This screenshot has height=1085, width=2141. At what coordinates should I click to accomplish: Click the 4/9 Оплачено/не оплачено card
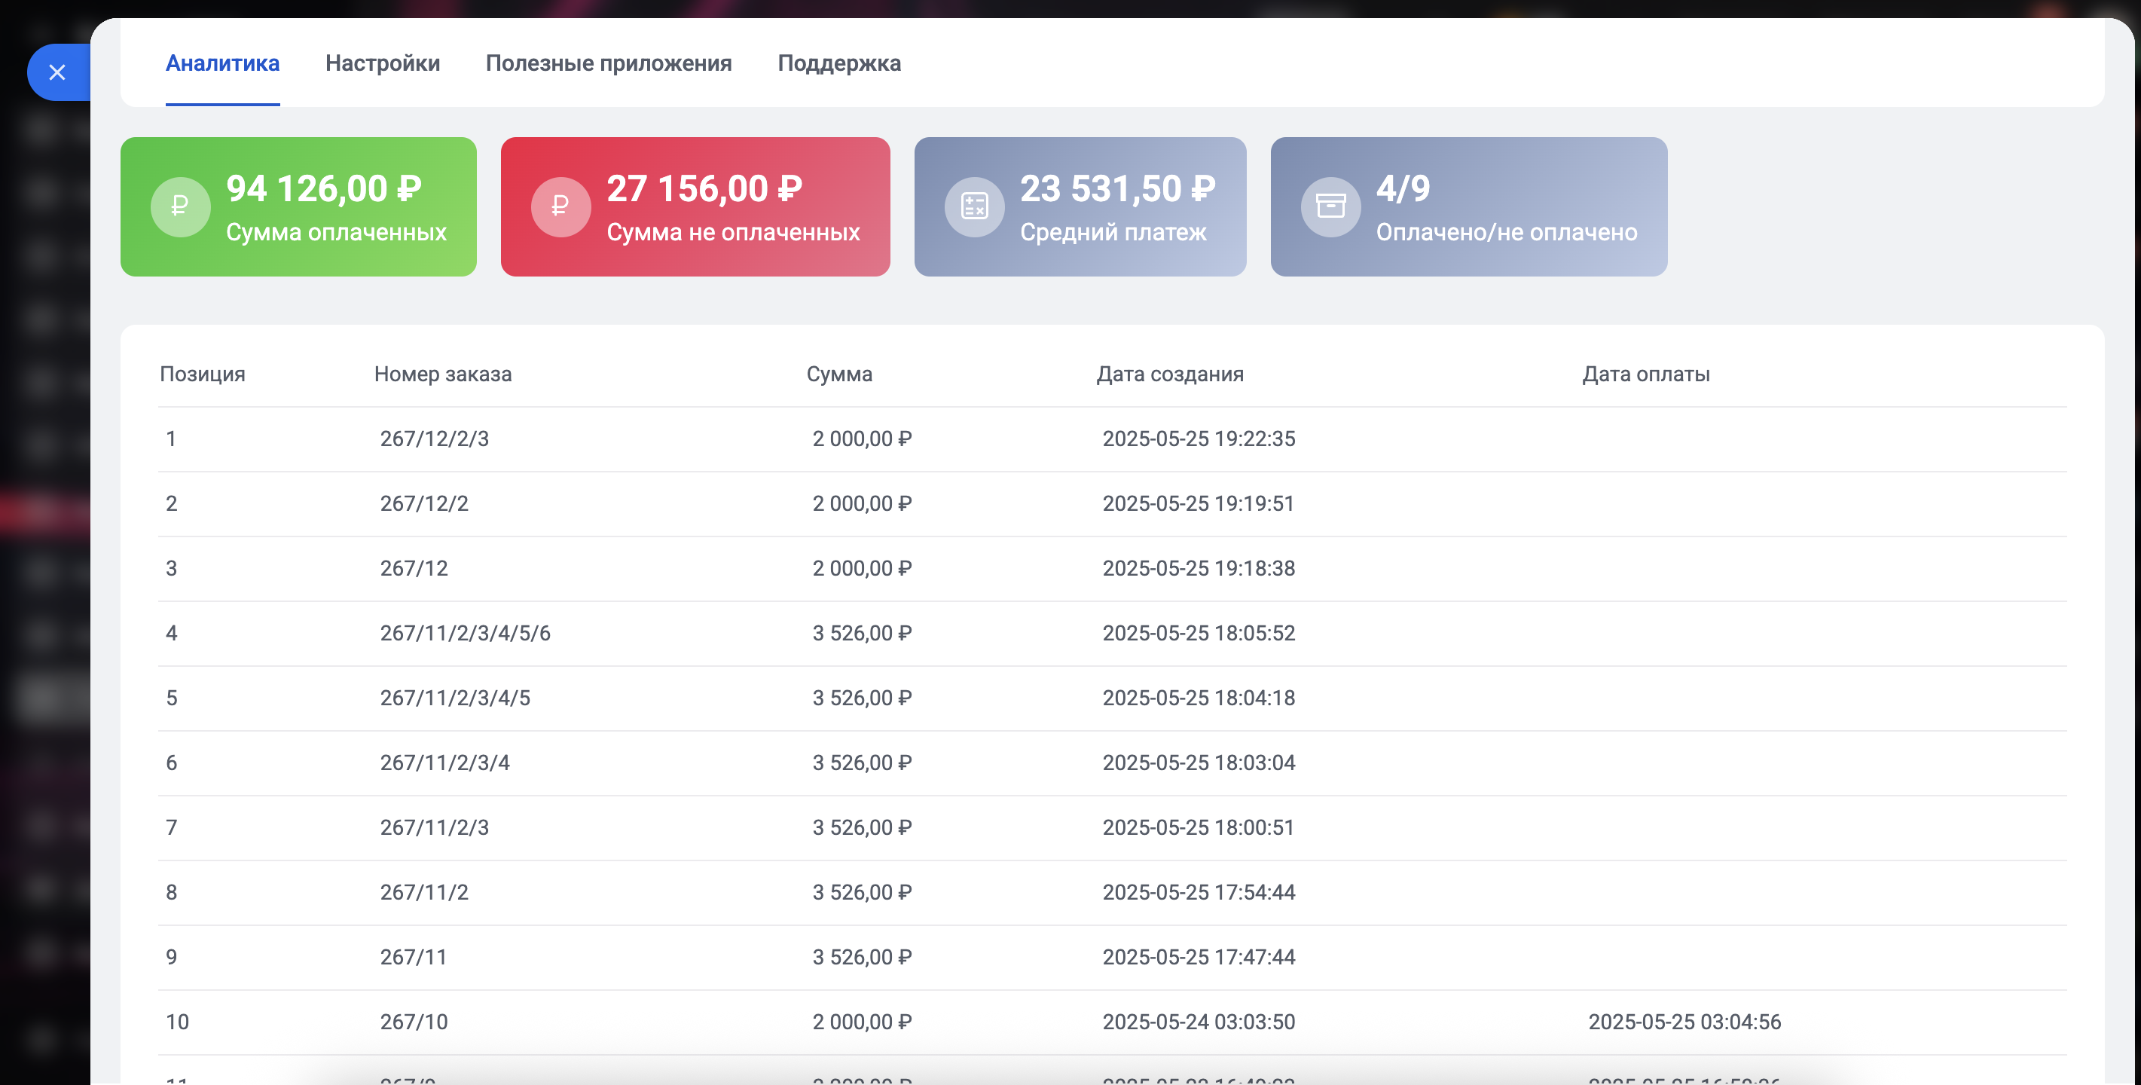1468,206
